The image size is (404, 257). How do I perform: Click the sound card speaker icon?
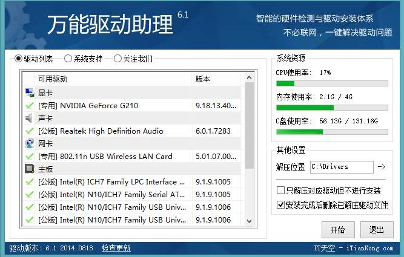(29, 118)
